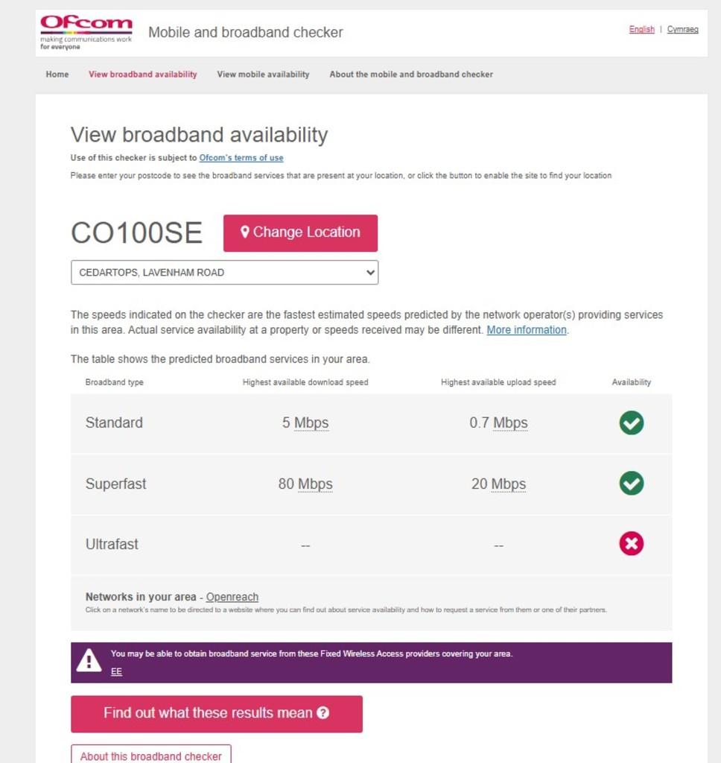Click the location pin icon
The width and height of the screenshot is (721, 763).
[245, 232]
